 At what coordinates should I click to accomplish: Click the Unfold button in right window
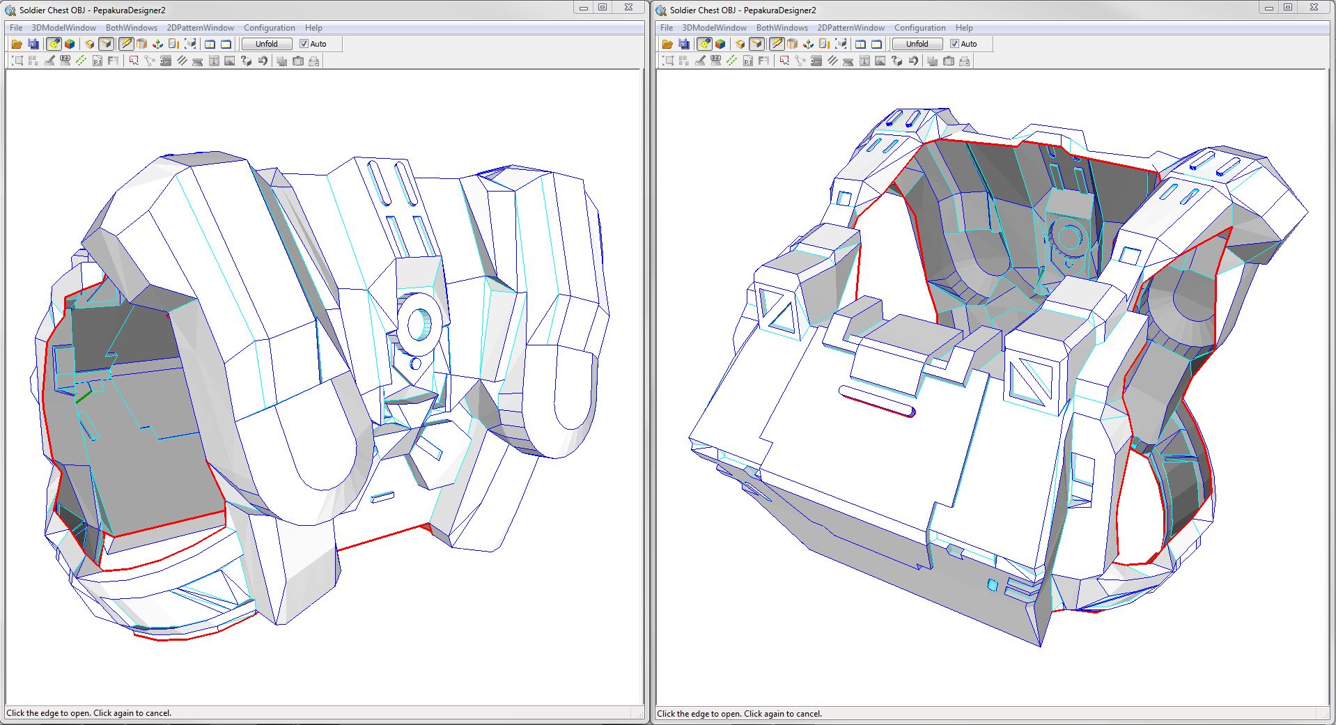(x=917, y=44)
